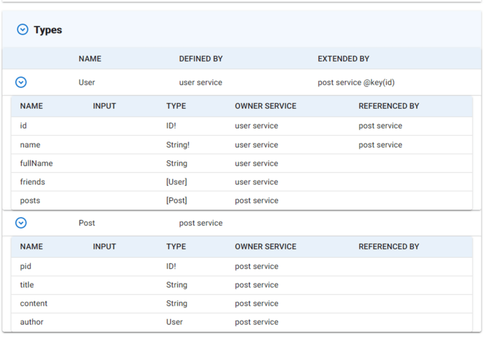Click the DEFINED BY column header
The width and height of the screenshot is (489, 338).
point(201,59)
